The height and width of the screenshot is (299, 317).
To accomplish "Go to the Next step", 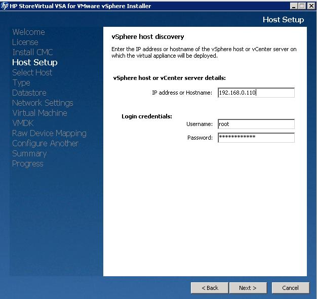I will (x=248, y=288).
